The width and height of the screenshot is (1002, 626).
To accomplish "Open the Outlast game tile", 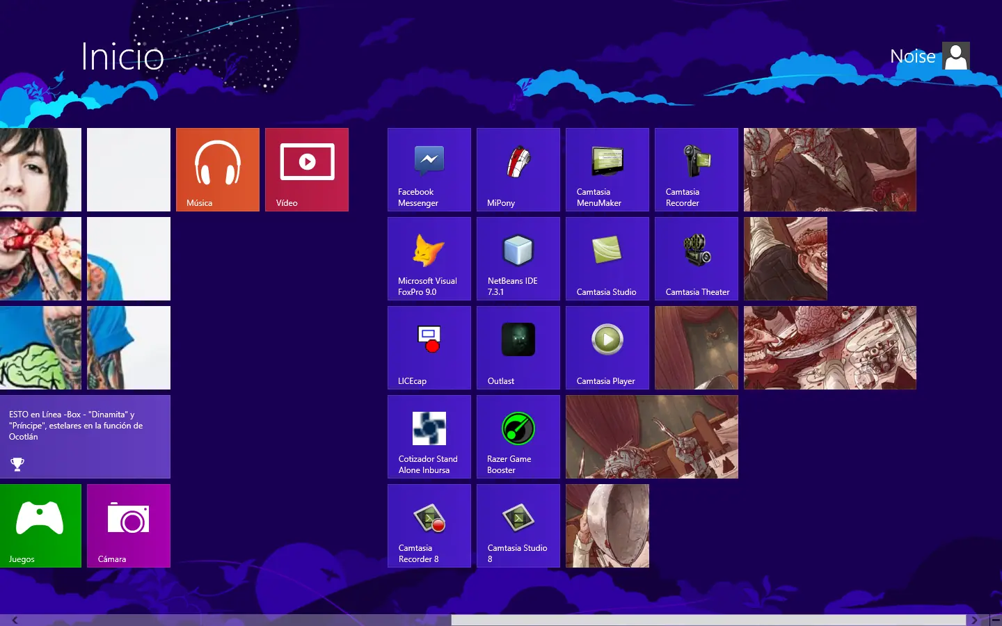I will (518, 348).
